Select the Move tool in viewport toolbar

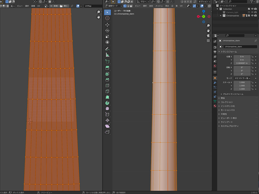[107, 25]
